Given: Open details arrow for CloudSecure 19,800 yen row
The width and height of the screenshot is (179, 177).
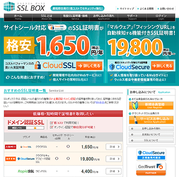Looking at the screenshot, I should coord(113,159).
